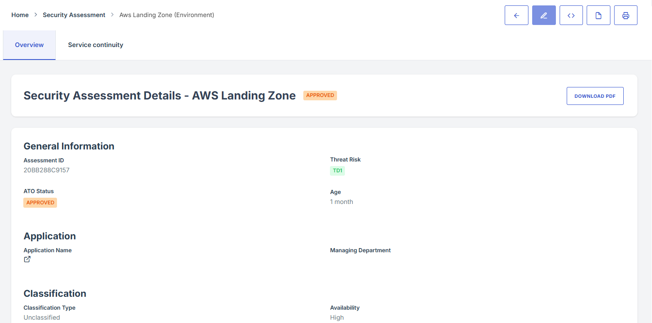Click APPROVED badge beside the page title
The height and width of the screenshot is (323, 652).
(x=320, y=95)
